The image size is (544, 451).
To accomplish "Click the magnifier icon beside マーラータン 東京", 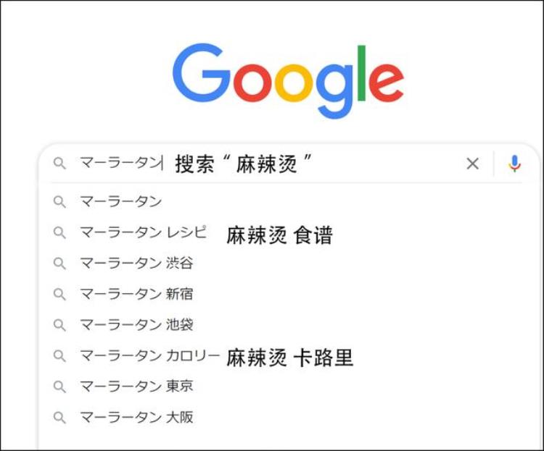I will click(59, 387).
